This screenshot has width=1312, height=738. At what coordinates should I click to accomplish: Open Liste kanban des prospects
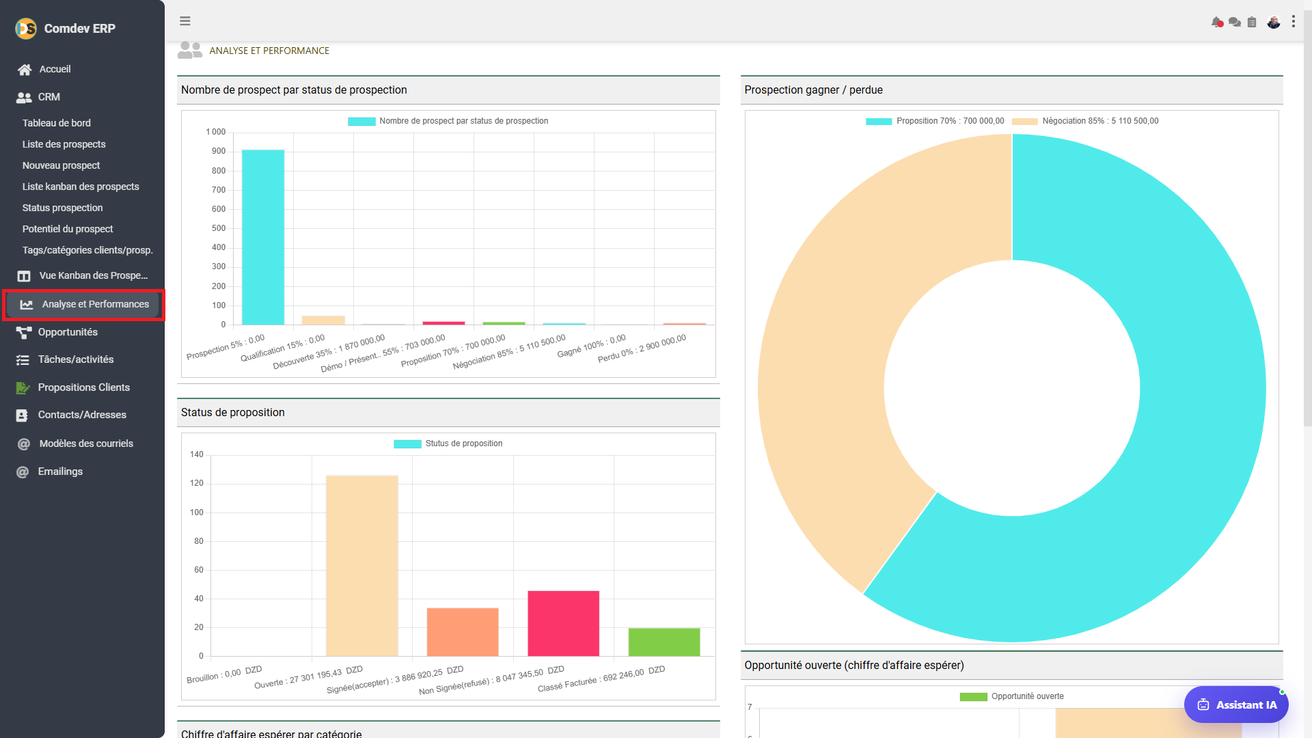coord(81,187)
